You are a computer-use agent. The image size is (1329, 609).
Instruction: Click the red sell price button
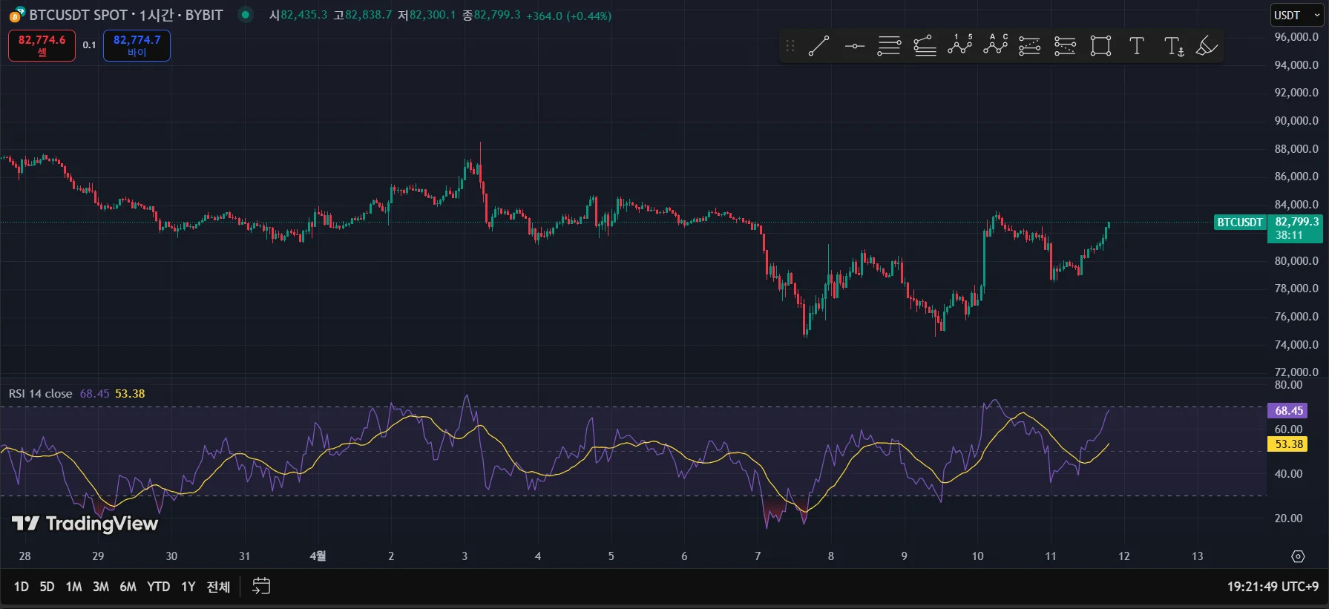pos(42,45)
